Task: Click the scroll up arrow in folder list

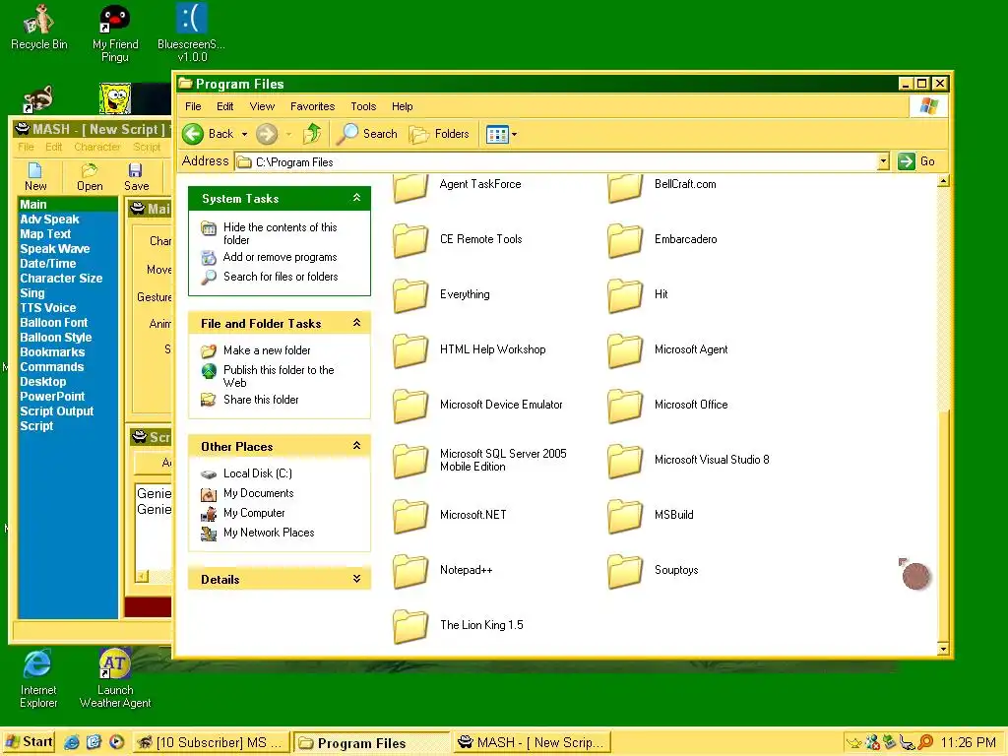Action: pos(943,182)
